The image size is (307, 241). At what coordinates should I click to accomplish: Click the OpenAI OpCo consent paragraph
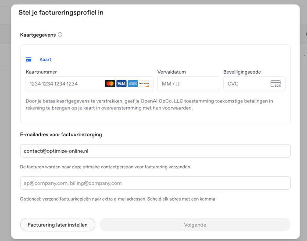pyautogui.click(x=149, y=104)
